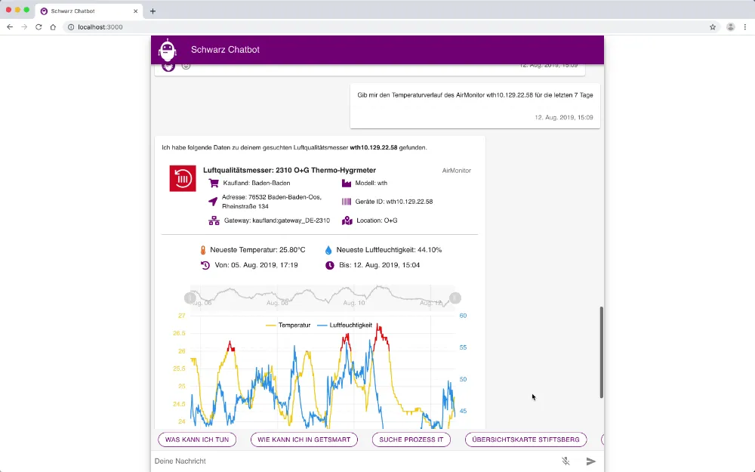The image size is (755, 472).
Task: Click the WIE KANN ICH IN GETSMART button
Action: (304, 440)
